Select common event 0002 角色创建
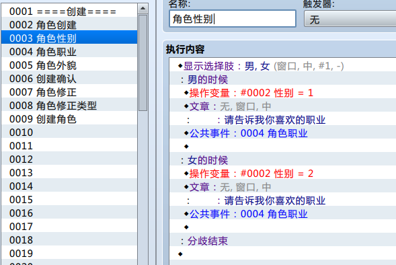 69,25
